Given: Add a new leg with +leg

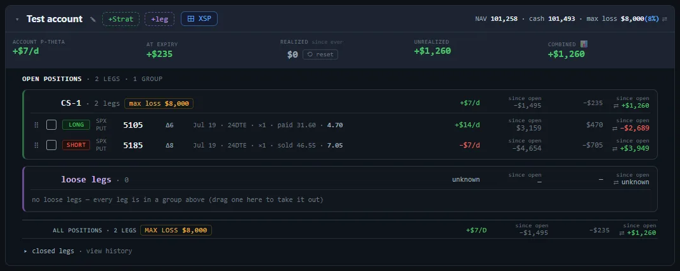Looking at the screenshot, I should pyautogui.click(x=160, y=19).
